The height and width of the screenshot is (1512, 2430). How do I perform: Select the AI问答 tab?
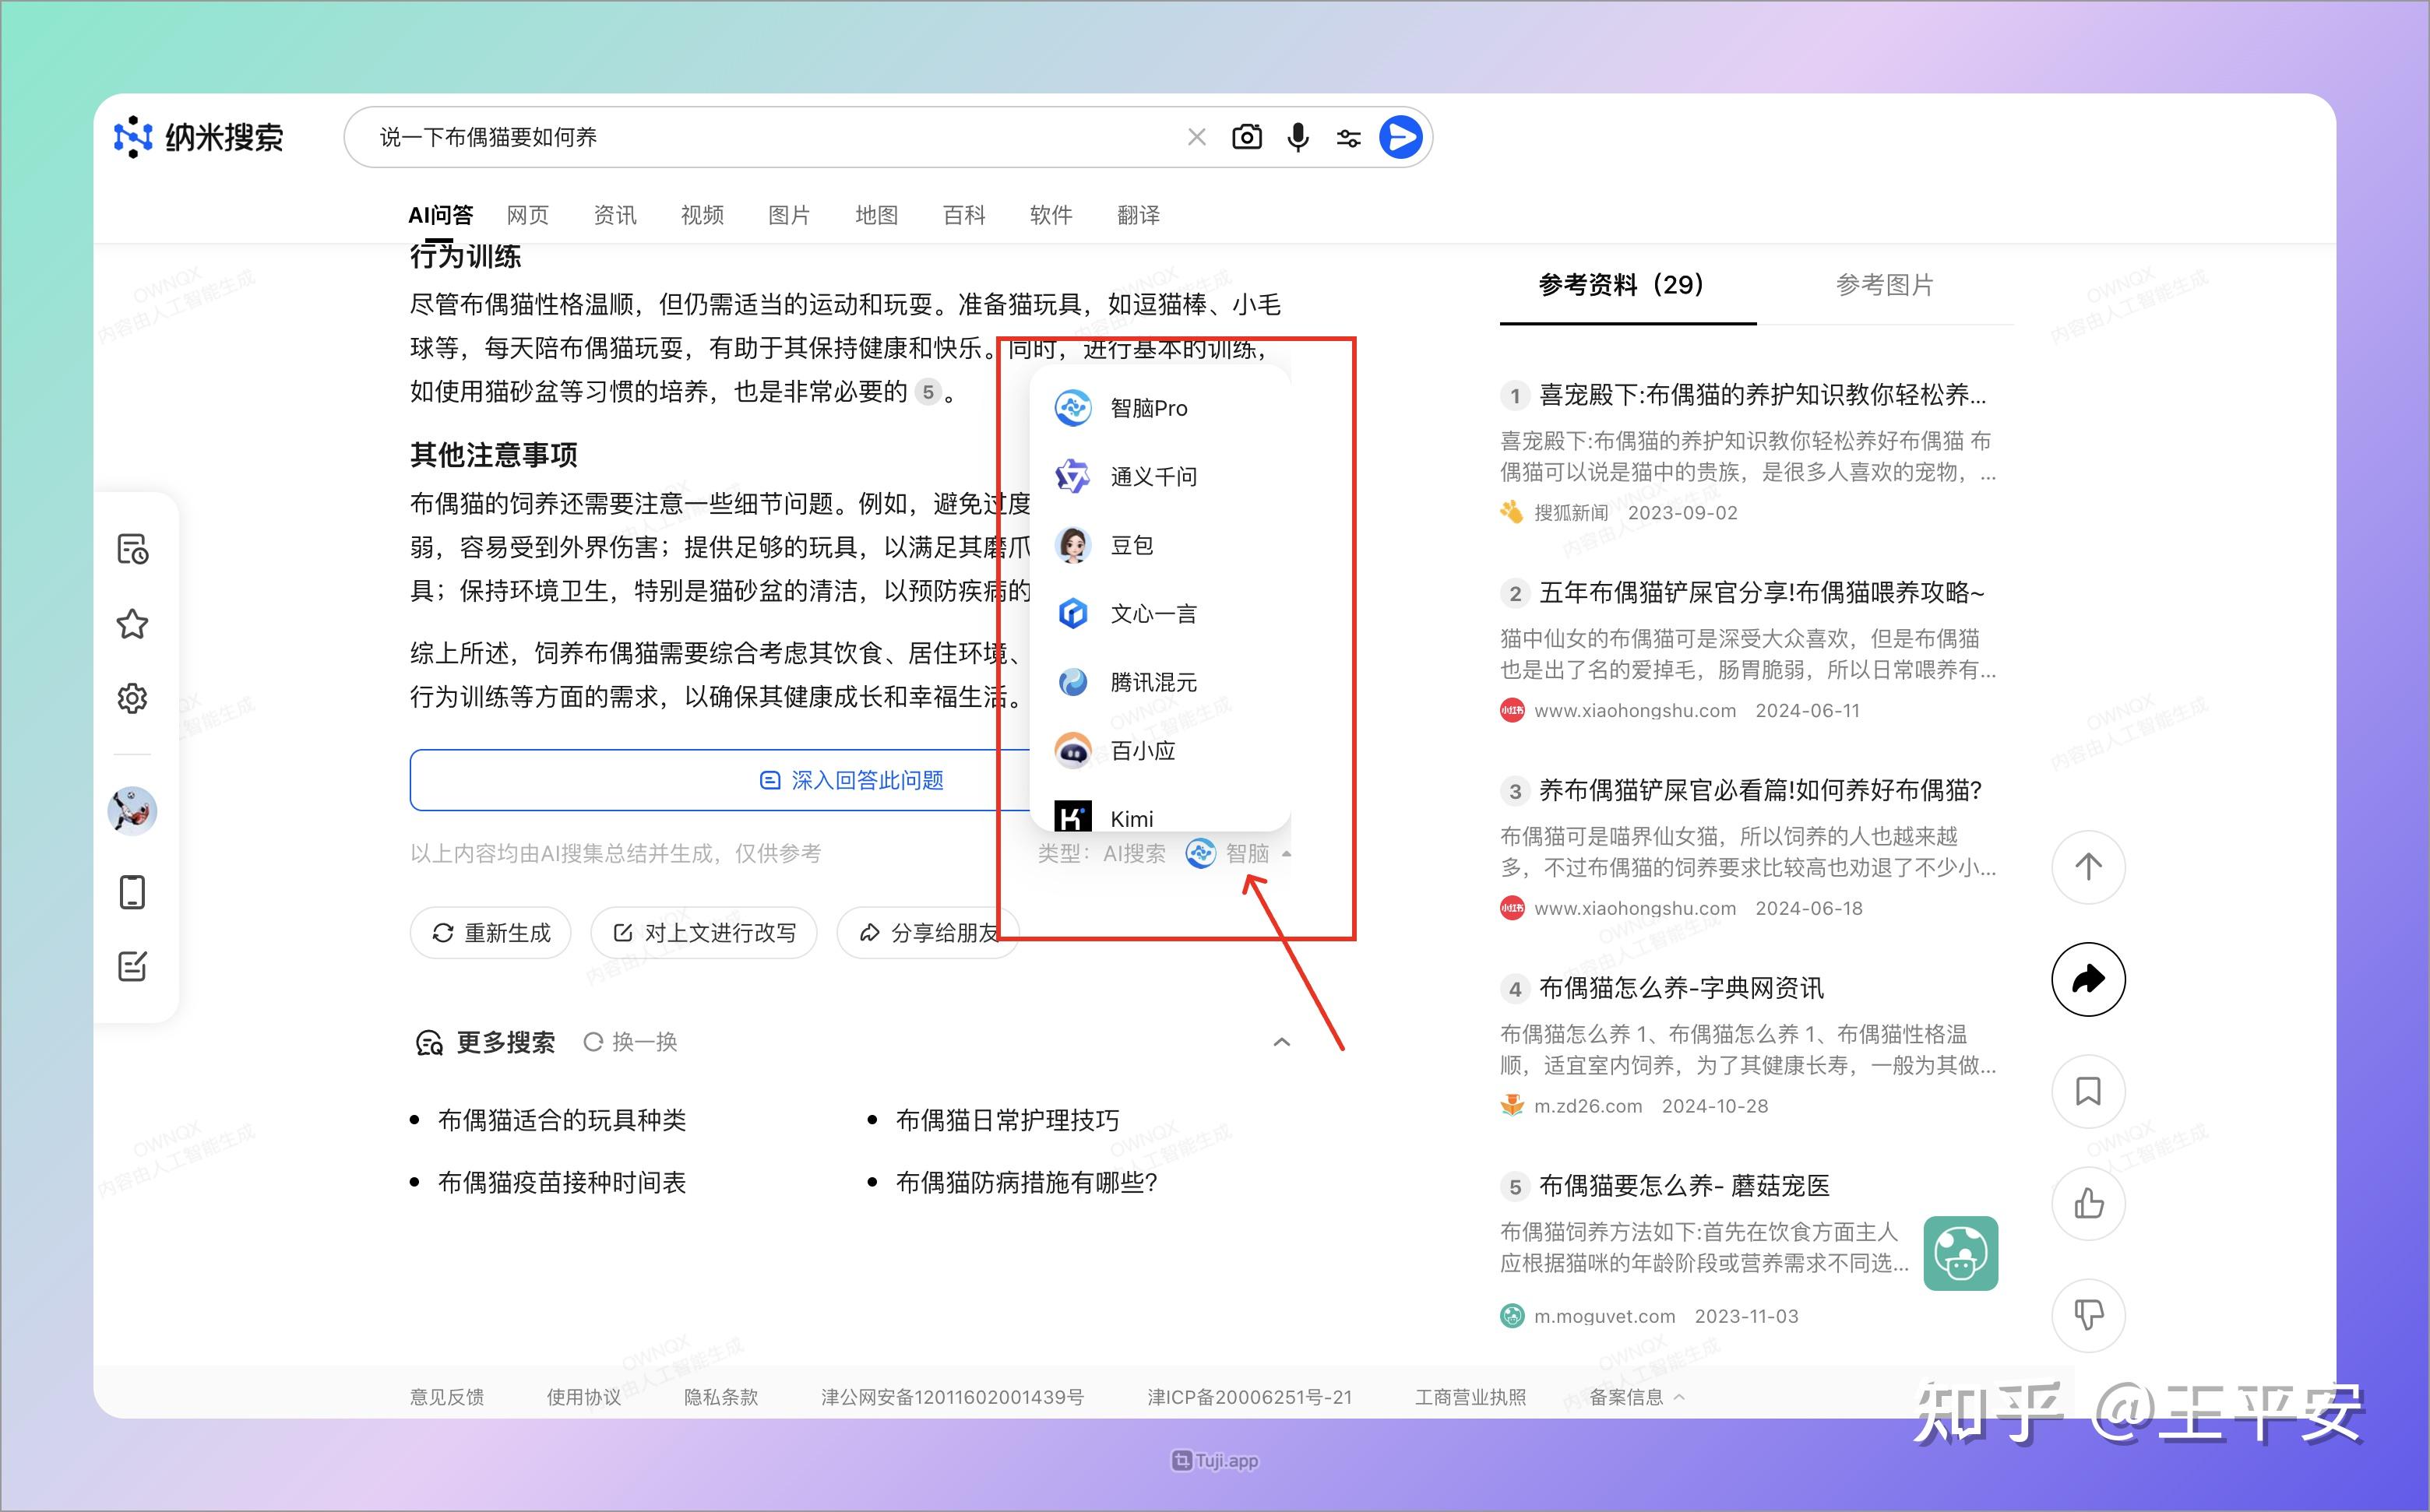[440, 215]
